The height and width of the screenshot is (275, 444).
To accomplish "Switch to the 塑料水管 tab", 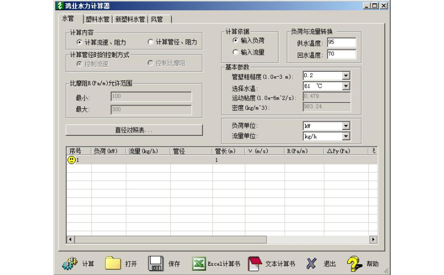I will (x=97, y=19).
